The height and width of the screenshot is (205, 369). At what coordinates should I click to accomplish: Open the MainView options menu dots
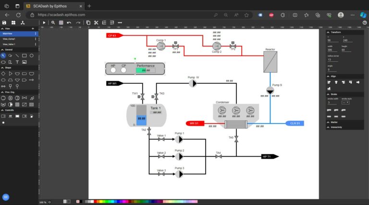click(x=36, y=34)
